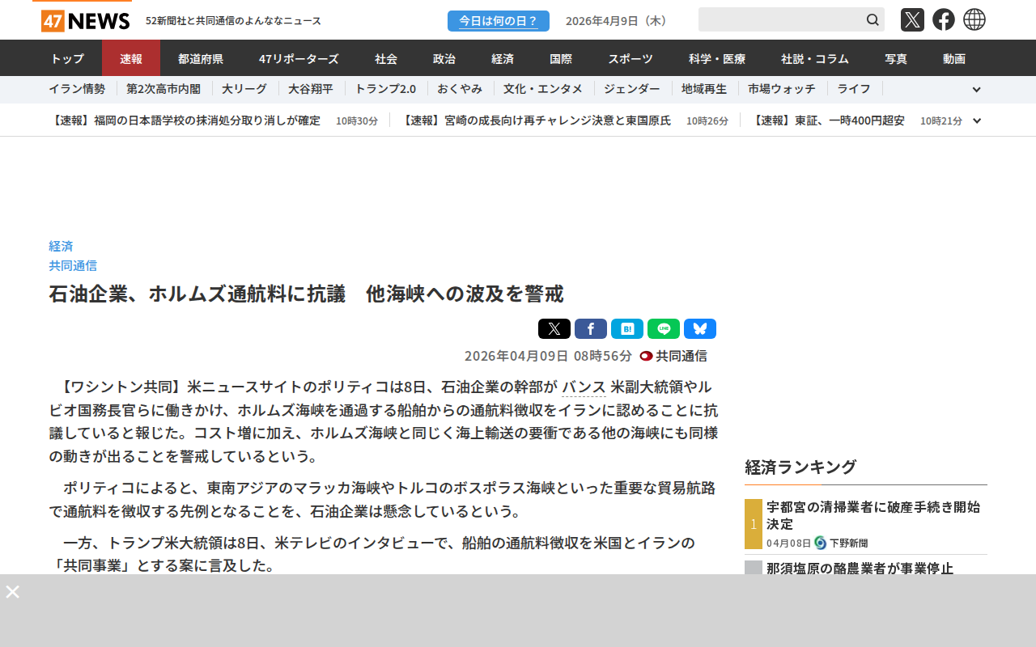Open the X (Twitter) header icon
Image resolution: width=1036 pixels, height=647 pixels.
click(912, 19)
